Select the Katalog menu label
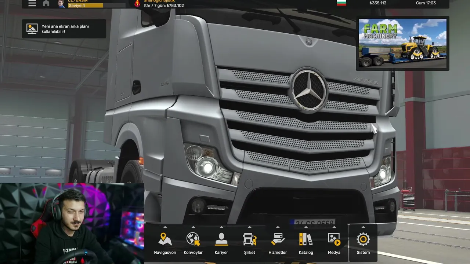The image size is (470, 264). tap(306, 253)
